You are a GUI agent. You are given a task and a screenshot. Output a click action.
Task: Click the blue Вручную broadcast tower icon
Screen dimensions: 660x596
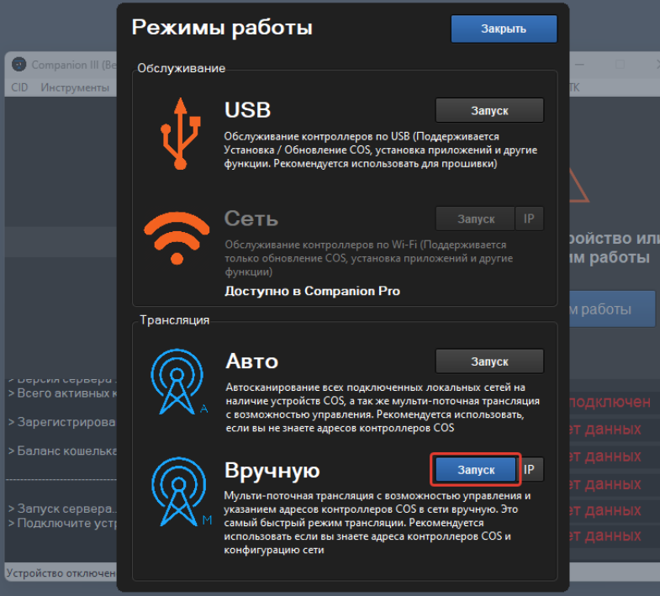click(180, 491)
